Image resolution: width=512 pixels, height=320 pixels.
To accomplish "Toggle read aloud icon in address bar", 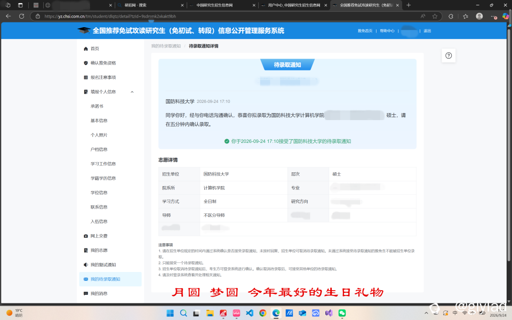I will [x=423, y=16].
